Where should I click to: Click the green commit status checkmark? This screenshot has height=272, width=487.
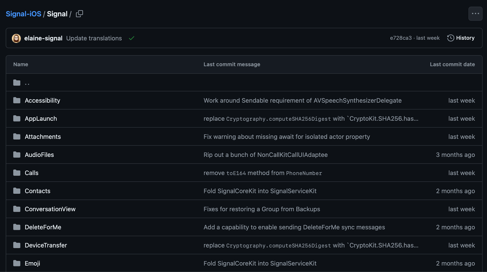pos(131,38)
